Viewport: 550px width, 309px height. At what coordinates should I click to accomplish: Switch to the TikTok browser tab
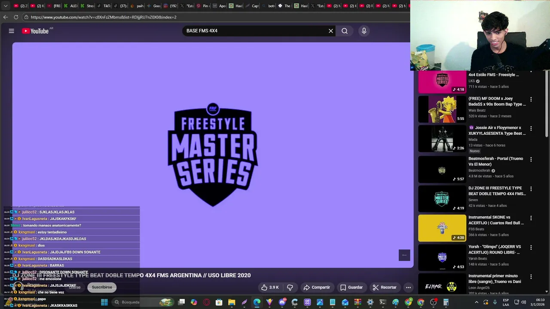pyautogui.click(x=104, y=6)
